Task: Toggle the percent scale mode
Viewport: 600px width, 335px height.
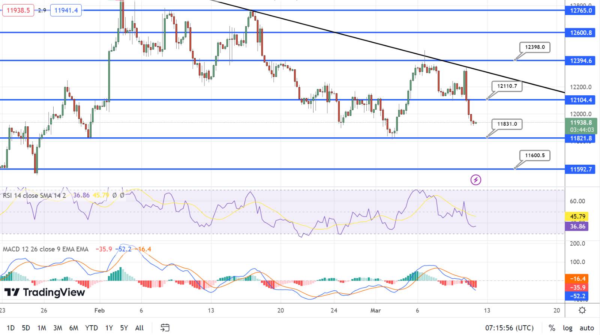Action: coord(552,328)
